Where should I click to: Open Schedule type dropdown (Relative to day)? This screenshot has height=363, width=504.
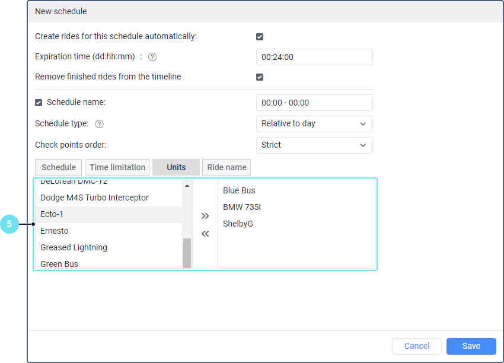(314, 124)
